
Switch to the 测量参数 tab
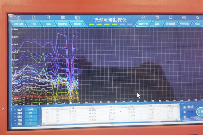pyautogui.click(x=63, y=24)
